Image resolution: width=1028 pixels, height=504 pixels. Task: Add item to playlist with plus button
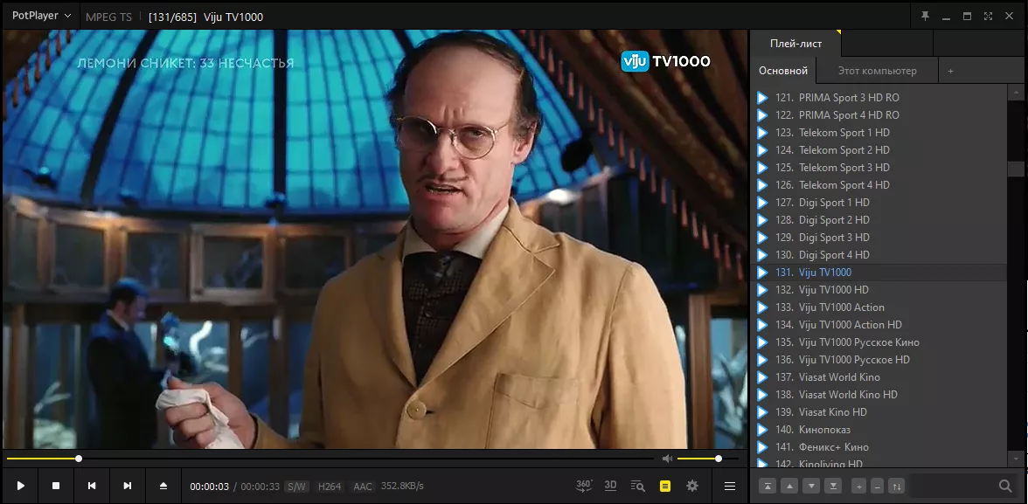click(x=858, y=486)
